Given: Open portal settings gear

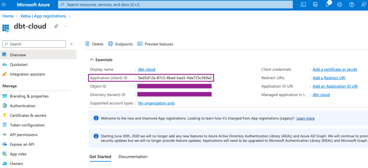Looking at the screenshot, I should click(339, 4).
